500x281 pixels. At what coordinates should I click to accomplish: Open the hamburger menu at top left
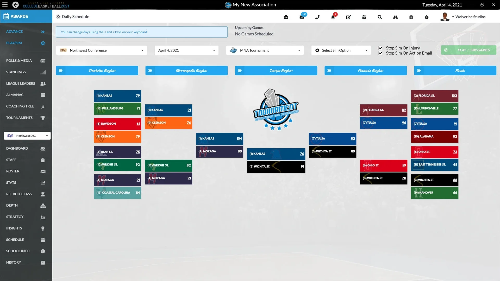5,5
